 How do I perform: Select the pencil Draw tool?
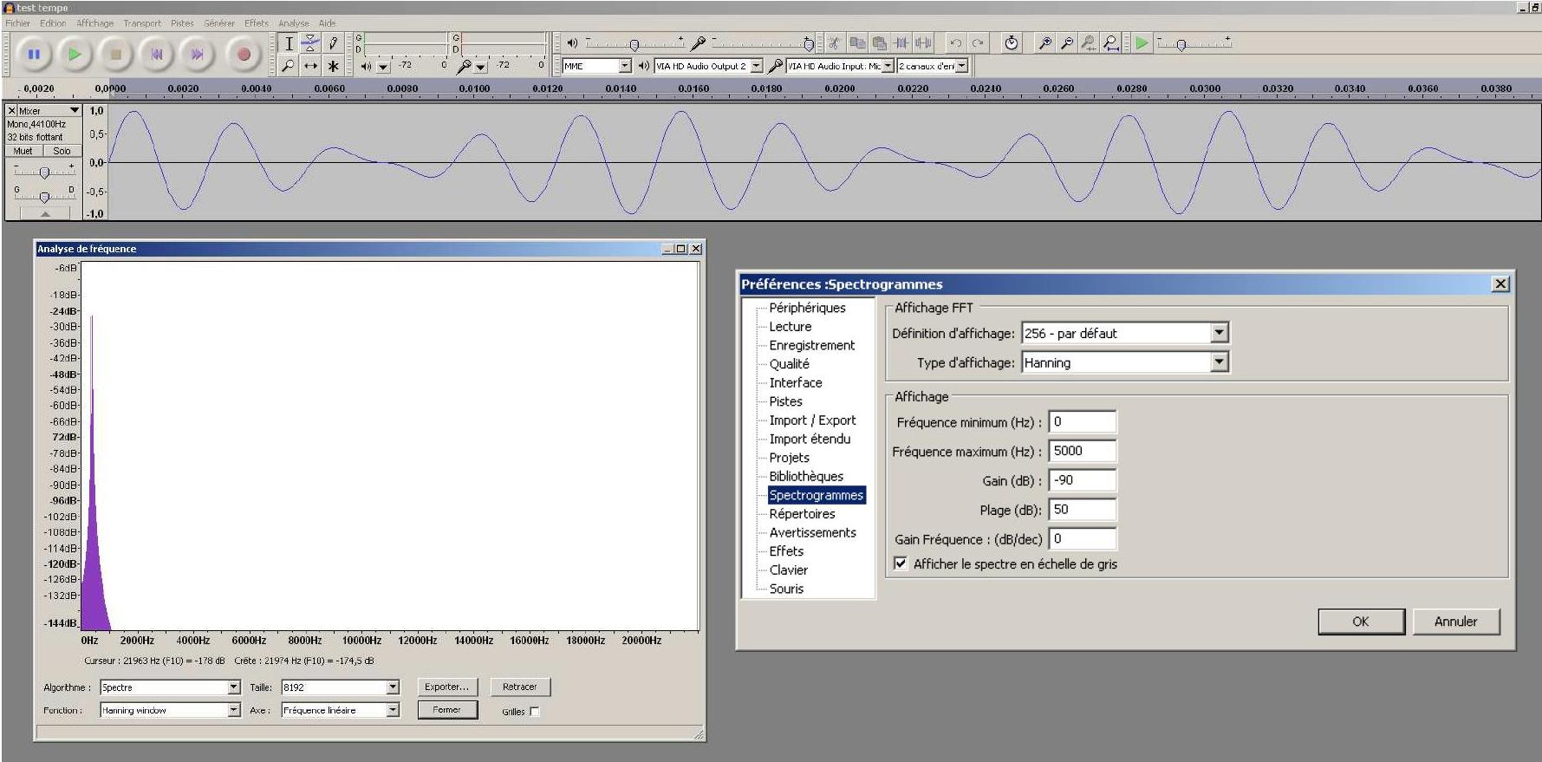point(333,43)
